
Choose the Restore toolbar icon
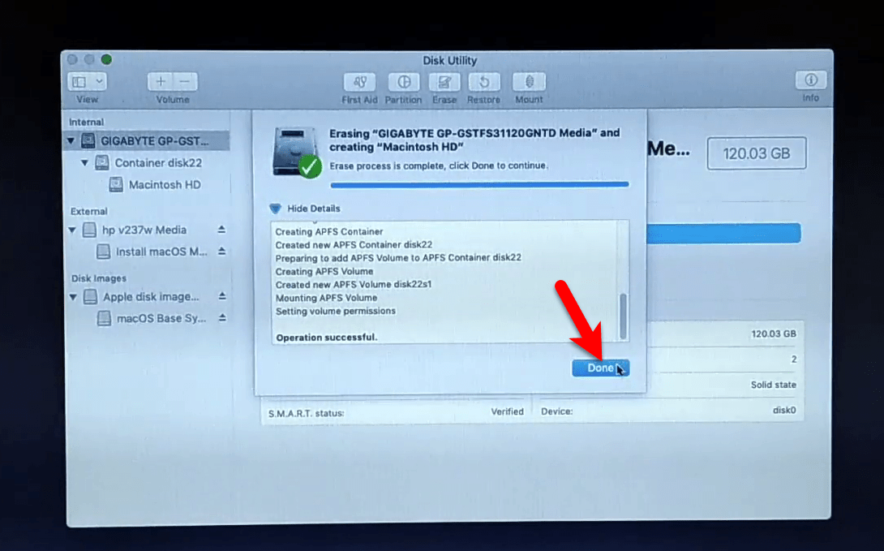coord(483,82)
